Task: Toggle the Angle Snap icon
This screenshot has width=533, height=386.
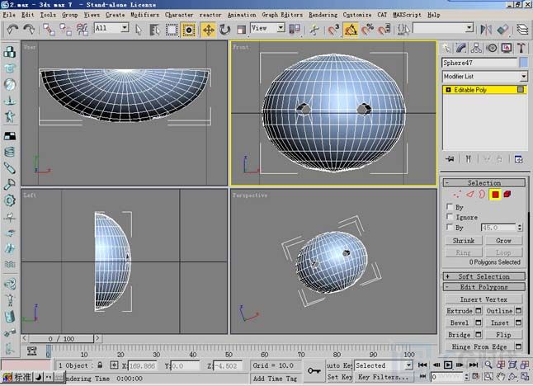Action: click(351, 30)
